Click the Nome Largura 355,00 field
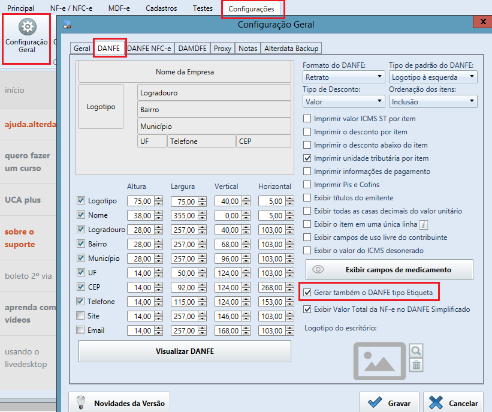 [184, 215]
